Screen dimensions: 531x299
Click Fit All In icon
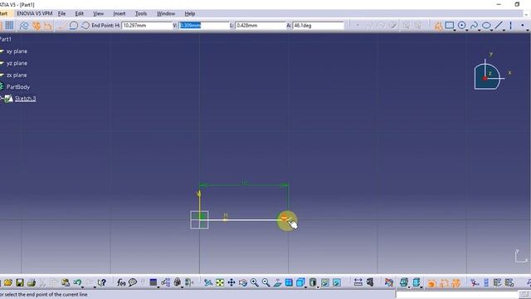point(220,282)
